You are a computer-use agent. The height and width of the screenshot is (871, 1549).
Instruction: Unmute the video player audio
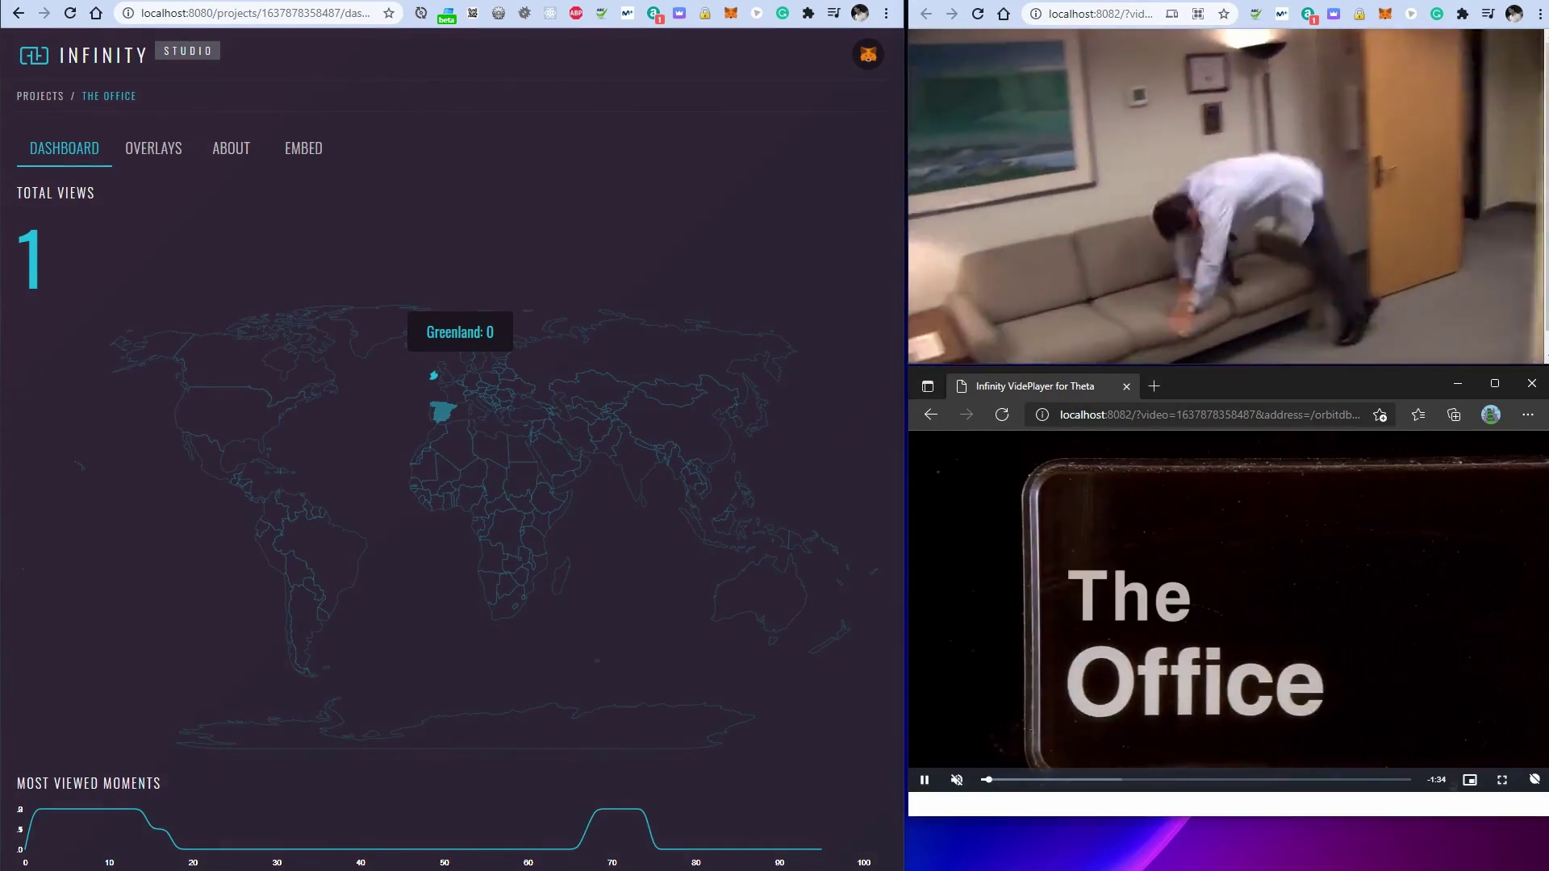[x=957, y=780]
